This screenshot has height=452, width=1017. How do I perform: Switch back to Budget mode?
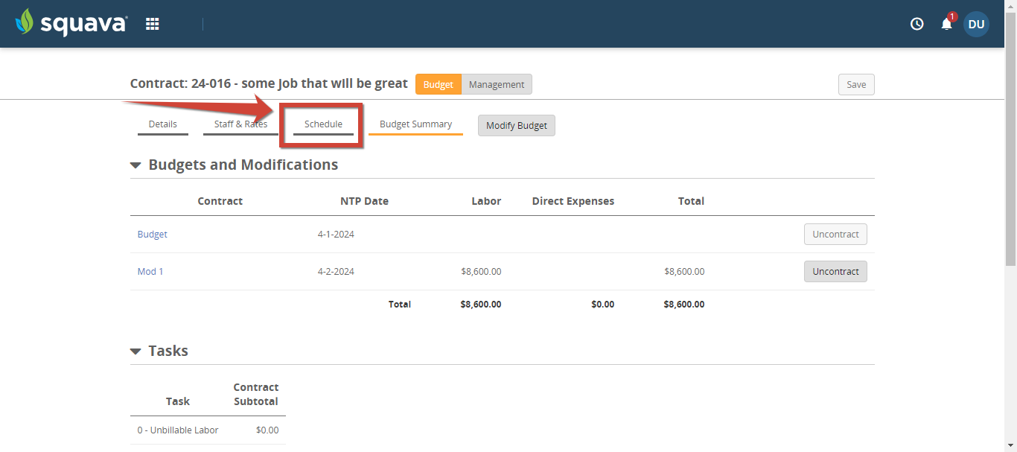pos(438,84)
